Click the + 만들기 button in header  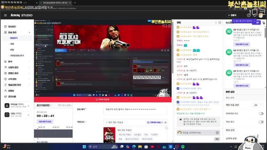pos(232,15)
